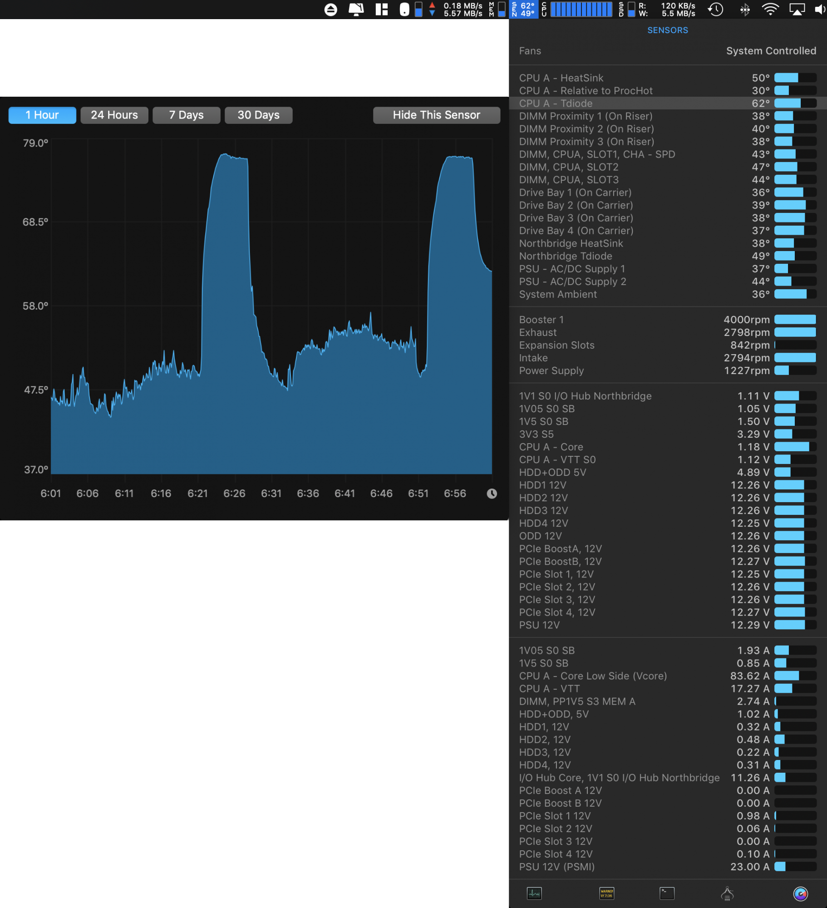Select PSU 12V voltage row
827x908 pixels.
(x=668, y=625)
